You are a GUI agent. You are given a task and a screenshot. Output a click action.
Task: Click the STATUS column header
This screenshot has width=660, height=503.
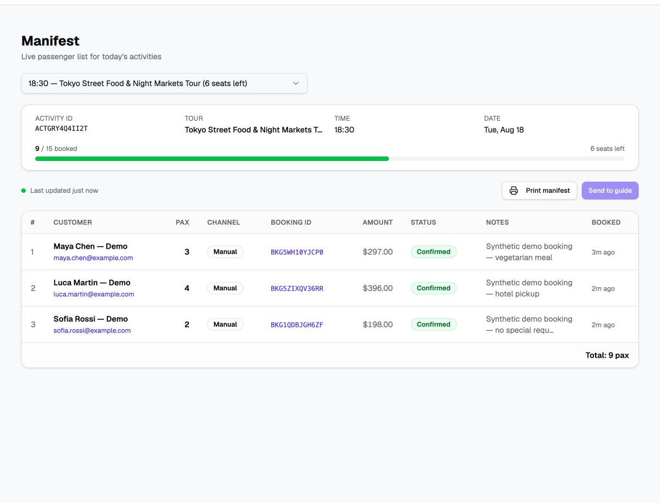point(423,222)
